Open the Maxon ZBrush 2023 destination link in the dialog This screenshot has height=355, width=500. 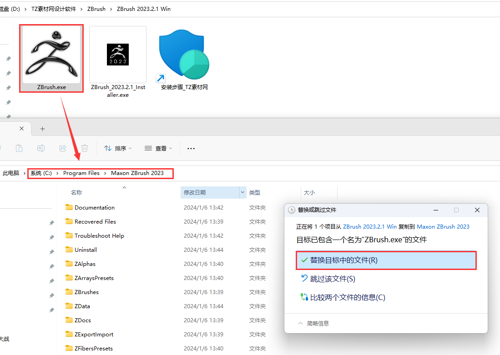443,226
